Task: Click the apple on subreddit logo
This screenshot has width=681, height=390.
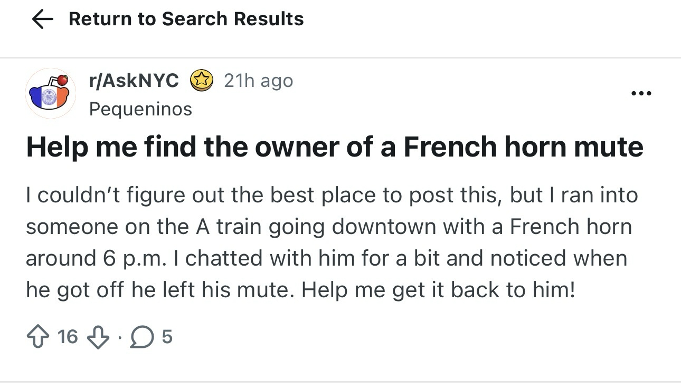Action: coord(63,80)
